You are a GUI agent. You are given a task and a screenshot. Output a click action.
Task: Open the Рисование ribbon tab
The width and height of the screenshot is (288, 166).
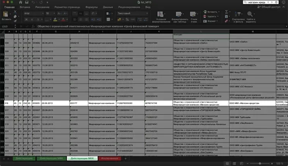pyautogui.click(x=42, y=7)
